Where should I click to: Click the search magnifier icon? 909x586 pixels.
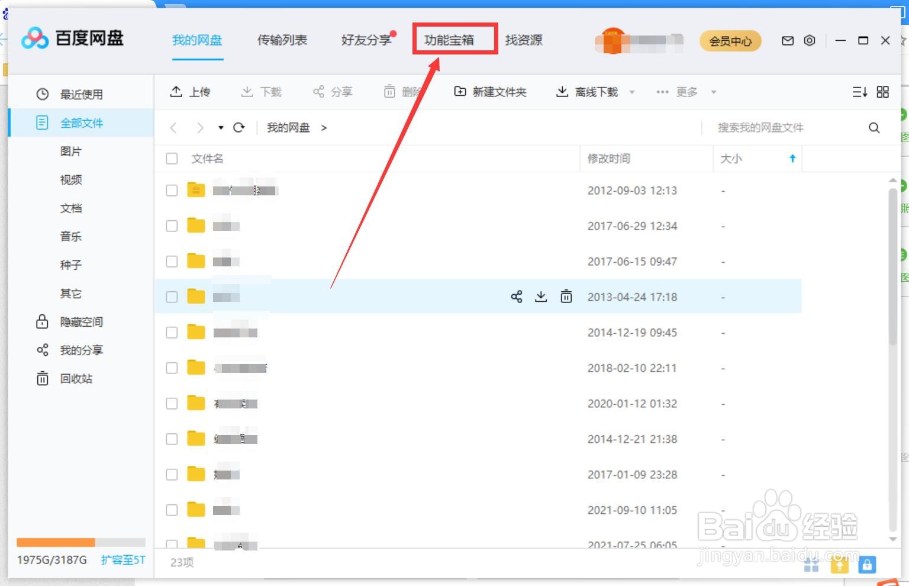(874, 128)
